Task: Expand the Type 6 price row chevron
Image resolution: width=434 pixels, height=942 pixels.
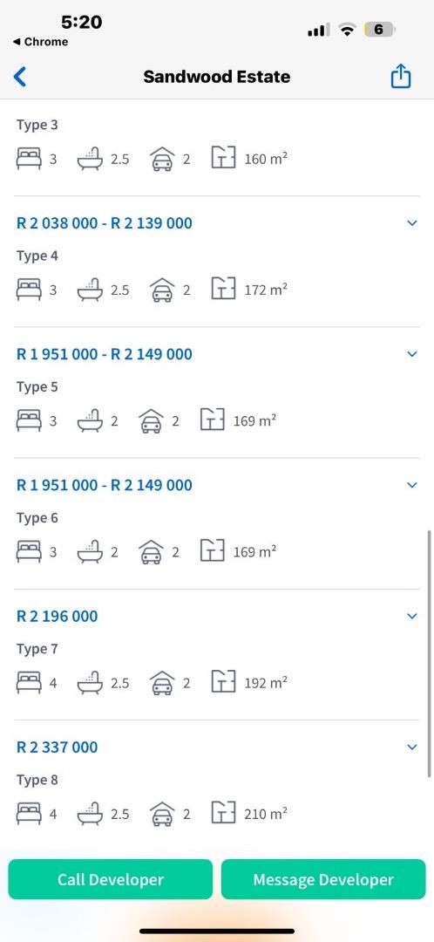Action: tap(412, 485)
